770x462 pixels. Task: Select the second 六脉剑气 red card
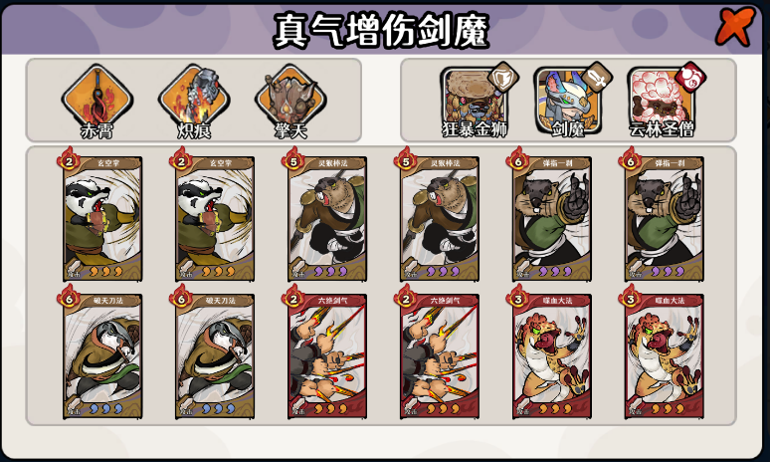[x=439, y=355]
